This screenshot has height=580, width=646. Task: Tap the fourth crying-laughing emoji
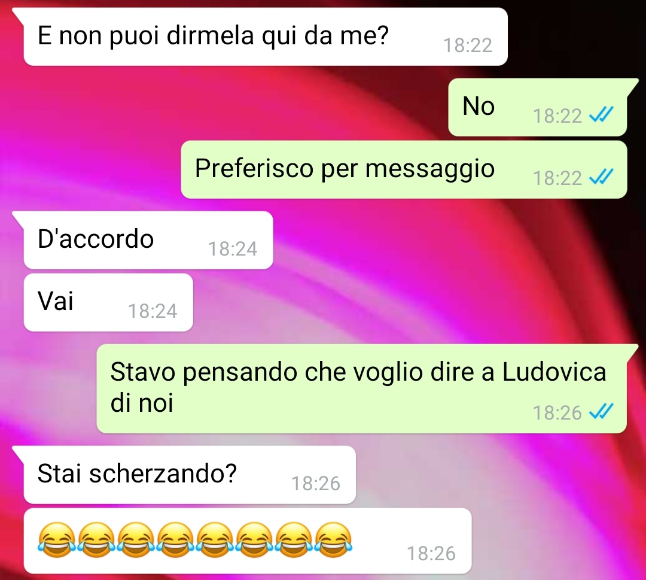(175, 540)
